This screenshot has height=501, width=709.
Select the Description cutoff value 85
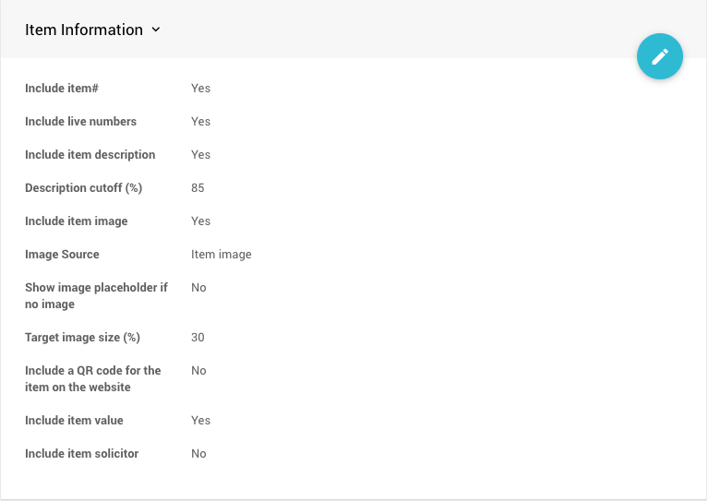pyautogui.click(x=198, y=188)
